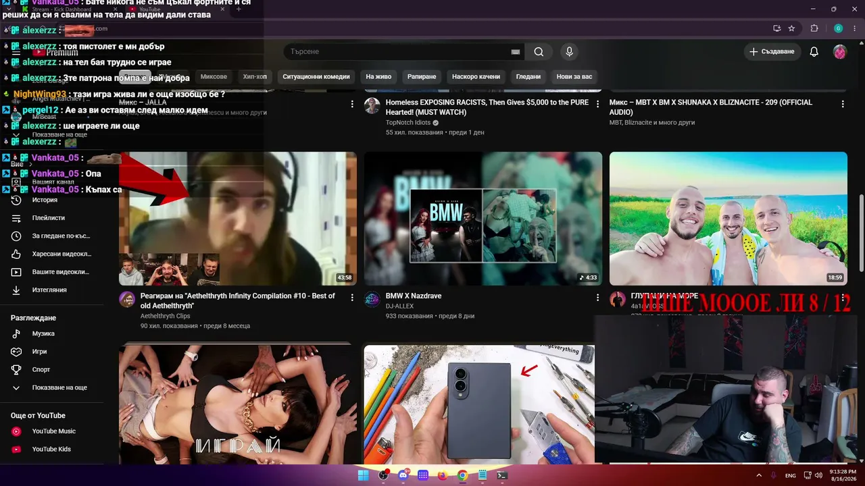Click the install app icon in the address bar
Viewport: 865px width, 486px height.
tap(777, 28)
